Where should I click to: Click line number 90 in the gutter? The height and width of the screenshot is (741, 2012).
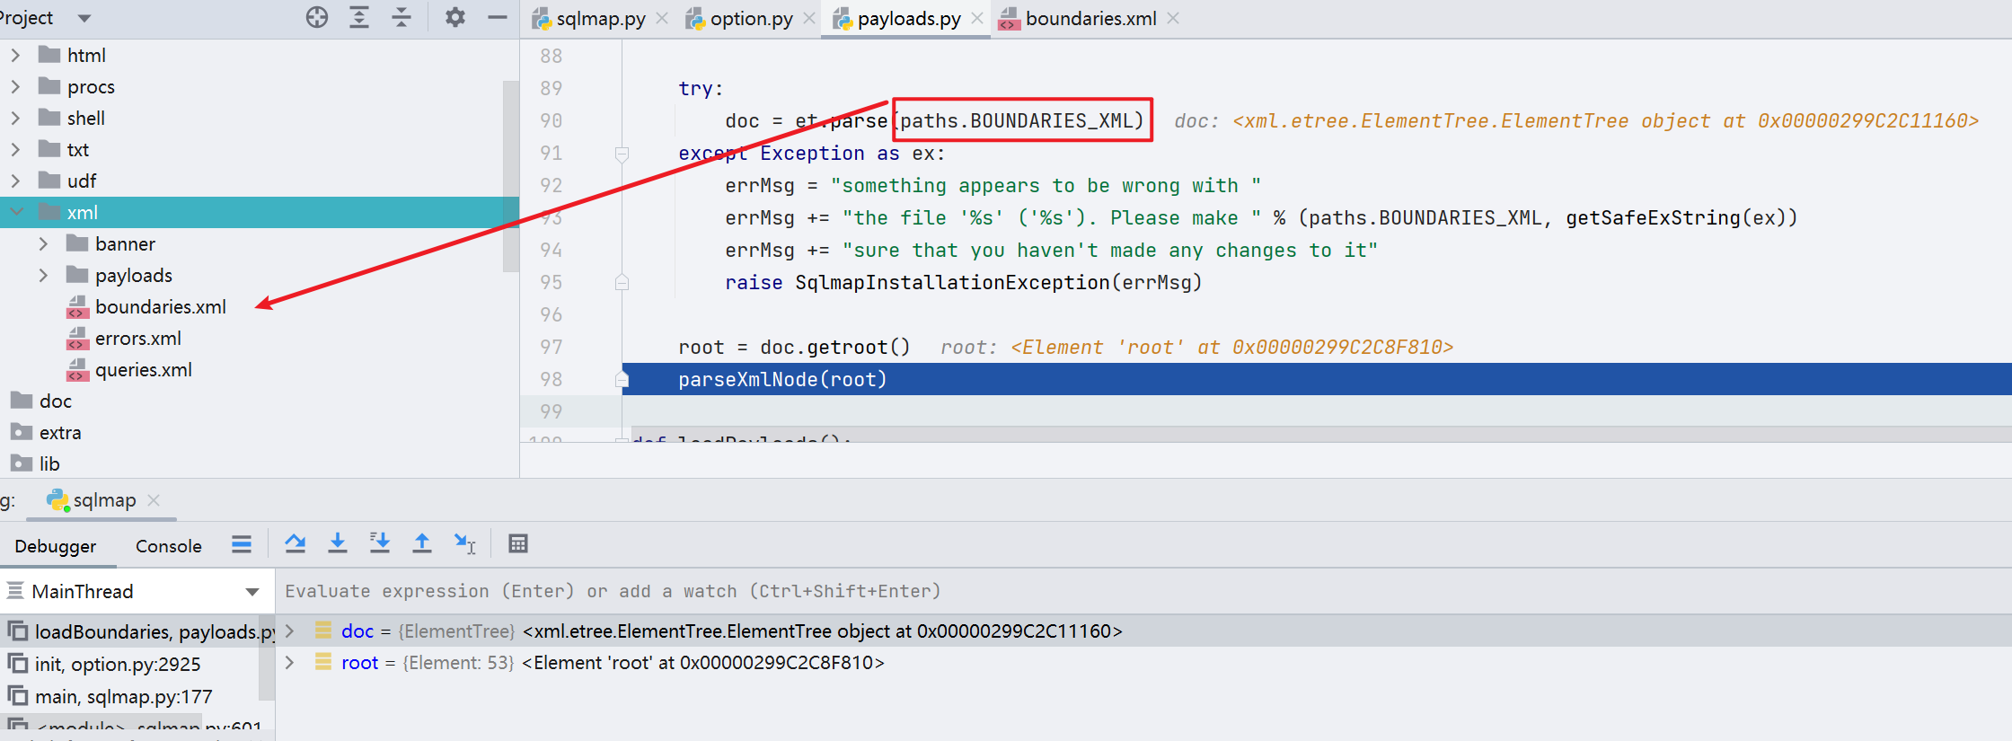551,120
